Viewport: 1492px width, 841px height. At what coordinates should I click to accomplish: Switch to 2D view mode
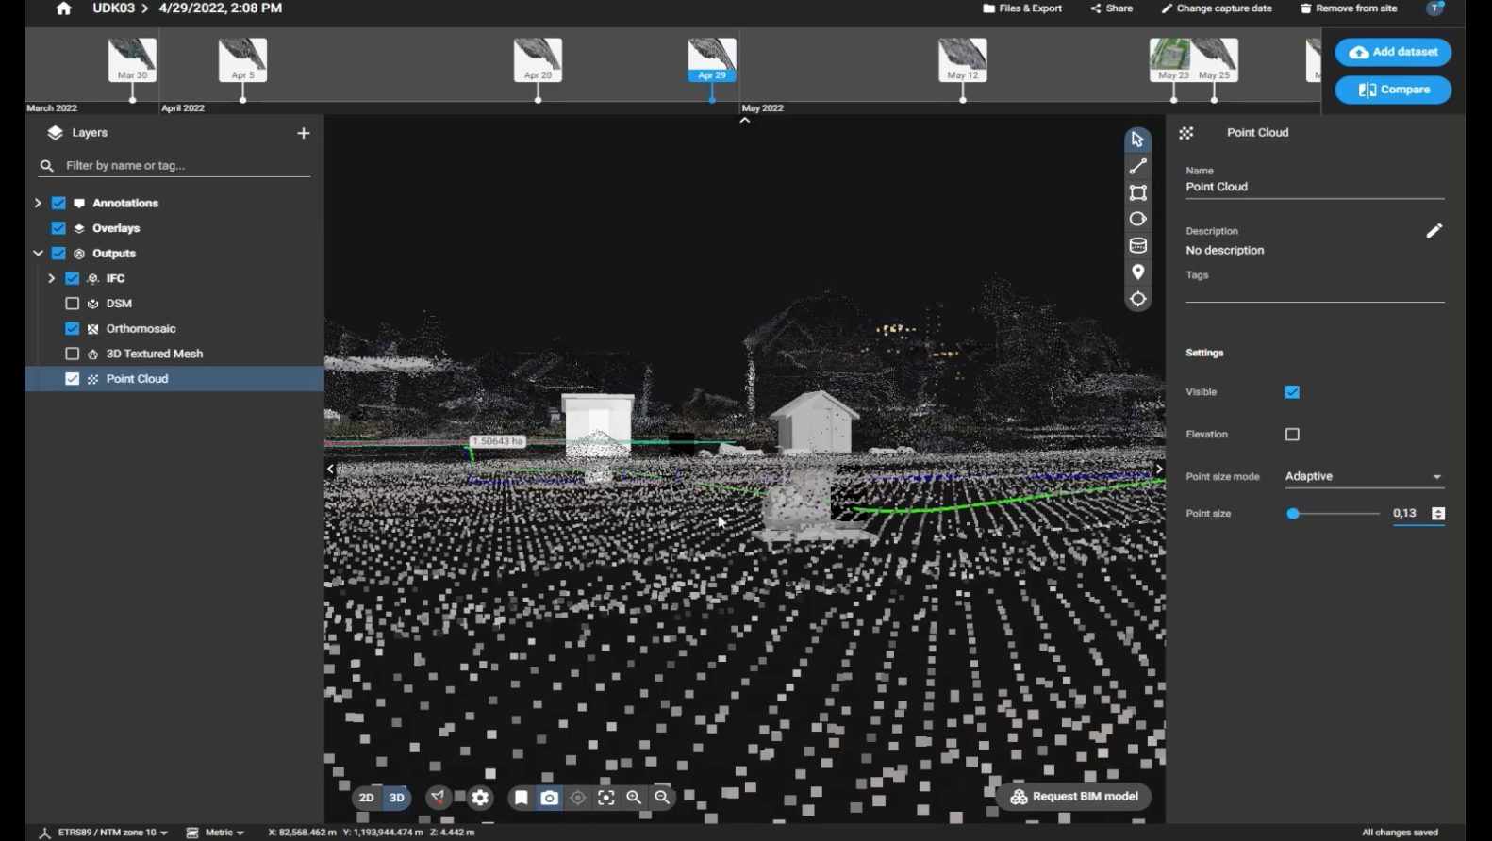pos(367,798)
